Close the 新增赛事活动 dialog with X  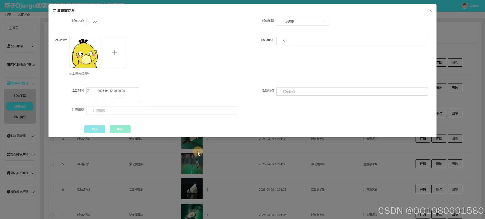[x=431, y=11]
